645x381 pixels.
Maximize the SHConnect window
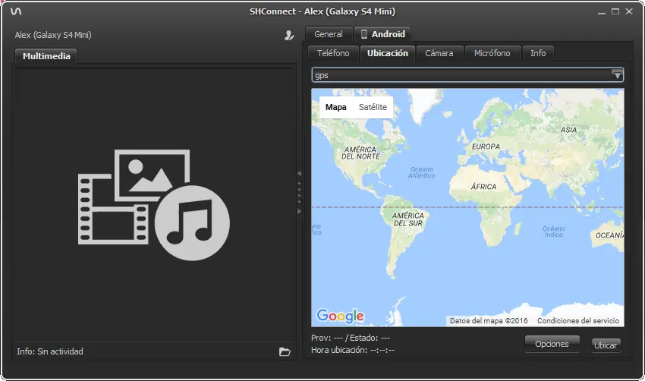(x=615, y=11)
